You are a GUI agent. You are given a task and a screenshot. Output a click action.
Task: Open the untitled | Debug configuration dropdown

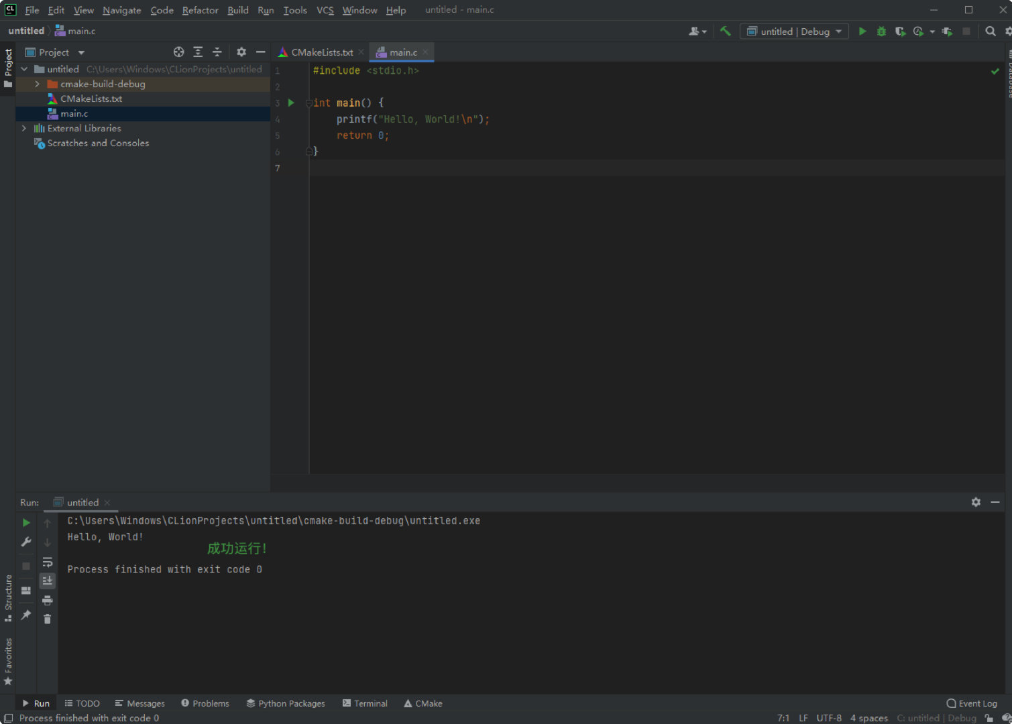tap(794, 32)
